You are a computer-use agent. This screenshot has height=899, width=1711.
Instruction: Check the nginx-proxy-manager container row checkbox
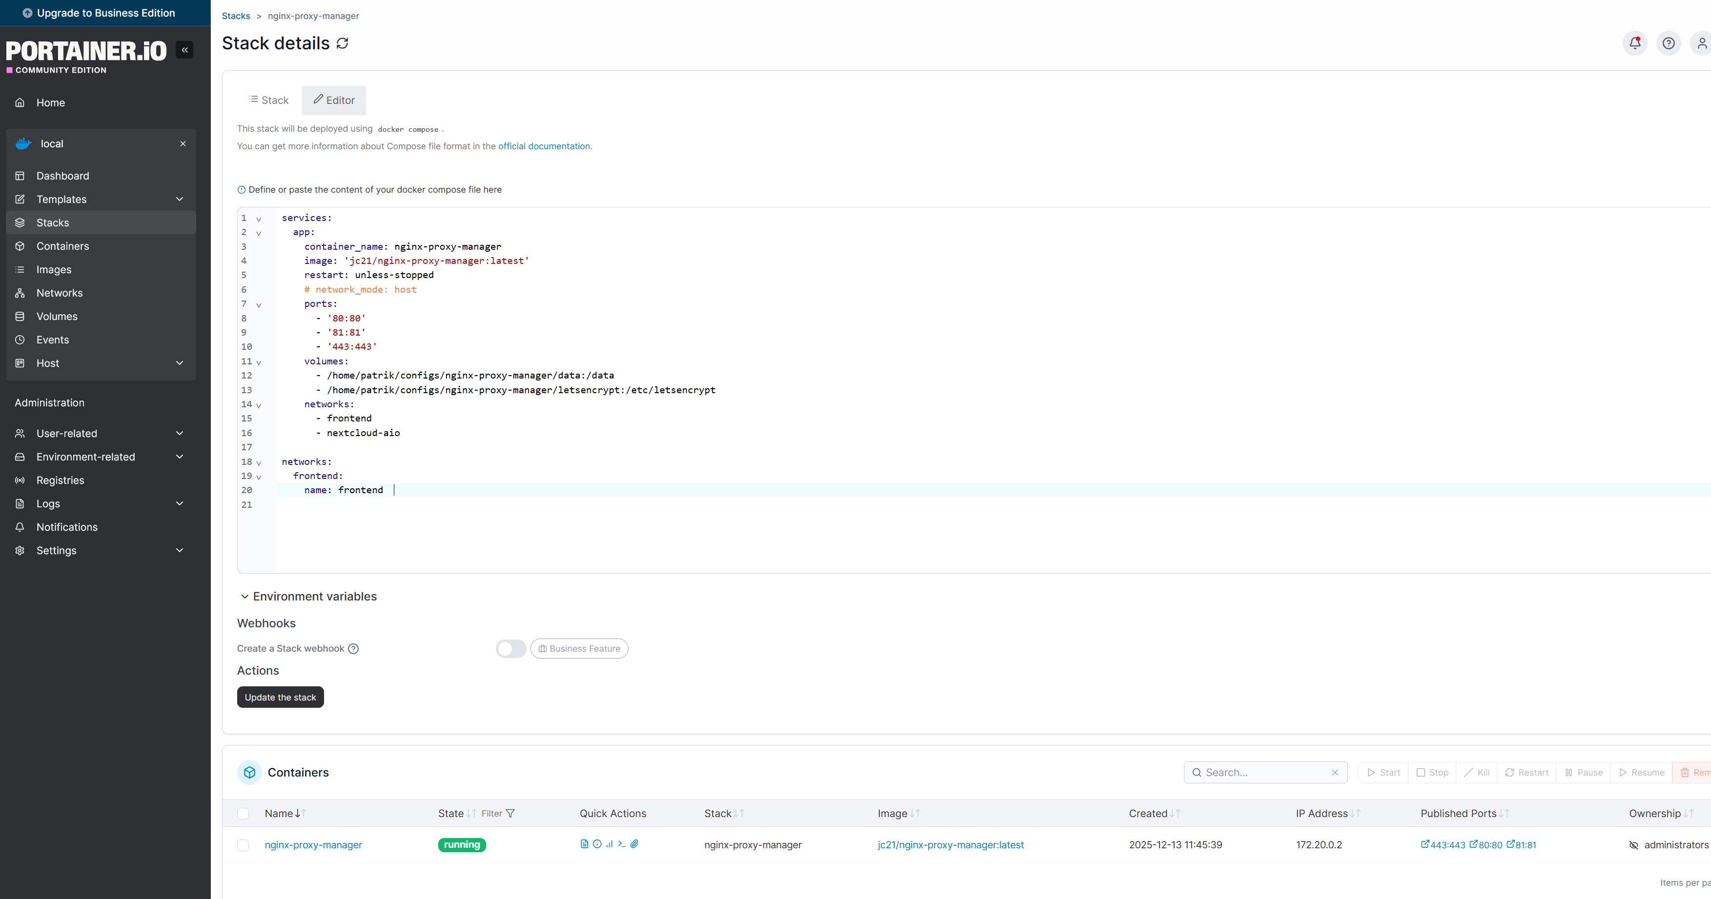(x=243, y=845)
